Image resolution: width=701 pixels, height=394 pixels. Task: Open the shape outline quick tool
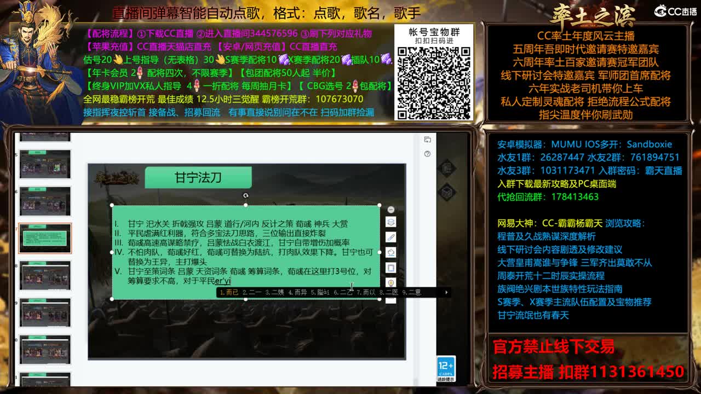tap(390, 268)
